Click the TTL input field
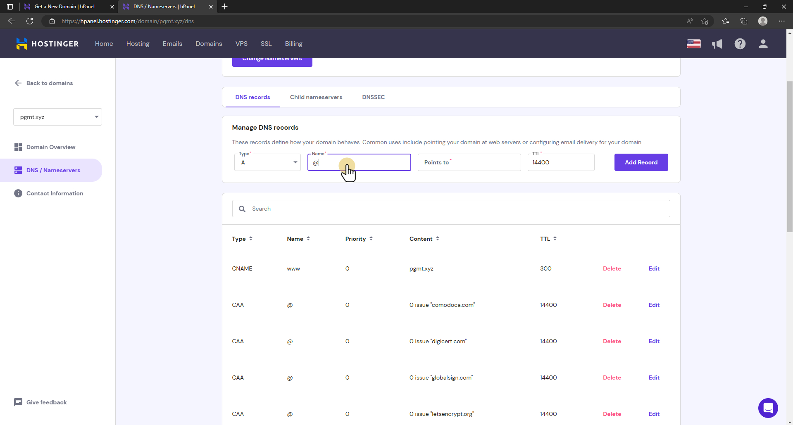Image resolution: width=793 pixels, height=425 pixels. pyautogui.click(x=561, y=162)
